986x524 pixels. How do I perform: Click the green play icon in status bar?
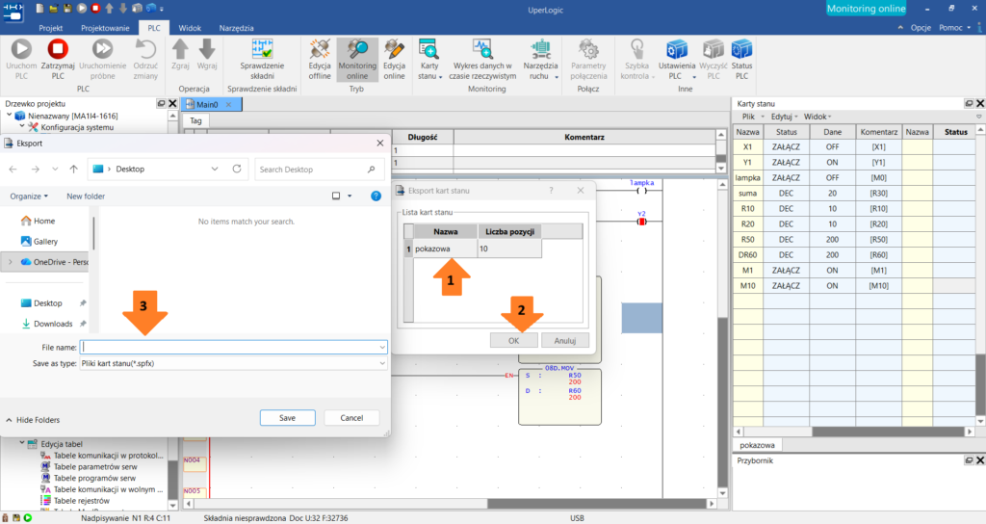[28, 518]
